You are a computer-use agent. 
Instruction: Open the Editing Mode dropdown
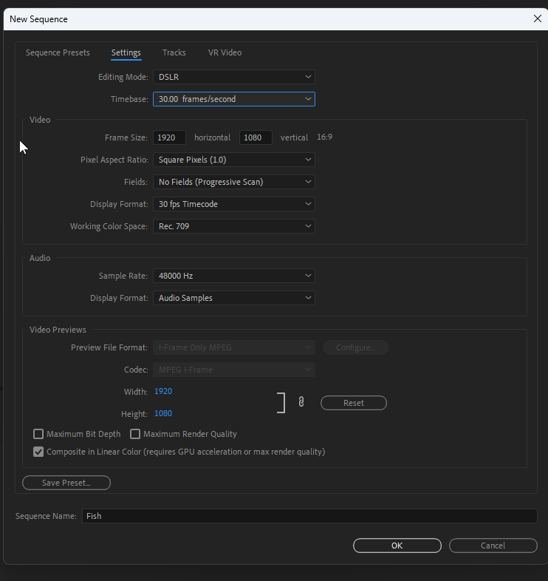pos(233,77)
